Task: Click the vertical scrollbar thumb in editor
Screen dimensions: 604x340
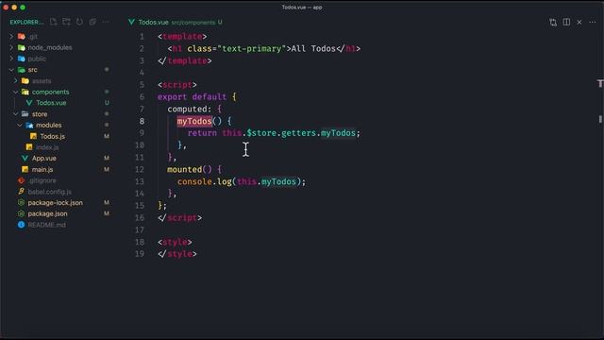Action: [600, 120]
